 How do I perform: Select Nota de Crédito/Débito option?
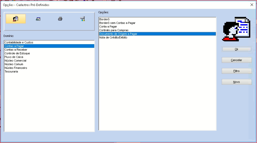coord(113,38)
